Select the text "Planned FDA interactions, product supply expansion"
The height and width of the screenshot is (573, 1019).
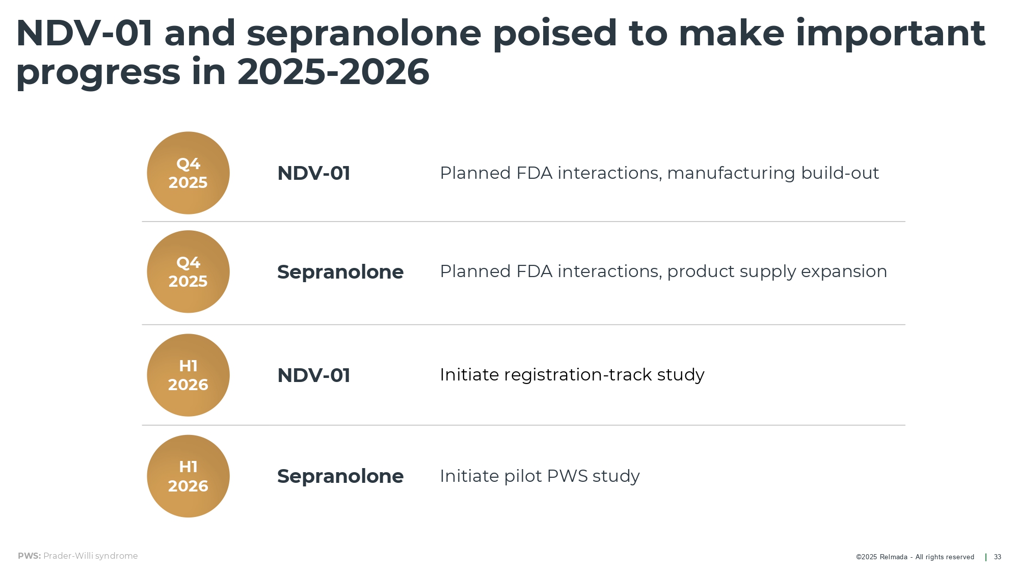[x=663, y=271]
